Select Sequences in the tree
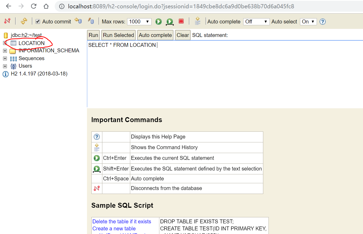This screenshot has width=363, height=234. pos(32,58)
